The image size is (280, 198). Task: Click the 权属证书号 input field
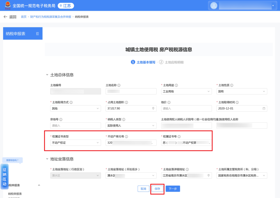[186, 143]
